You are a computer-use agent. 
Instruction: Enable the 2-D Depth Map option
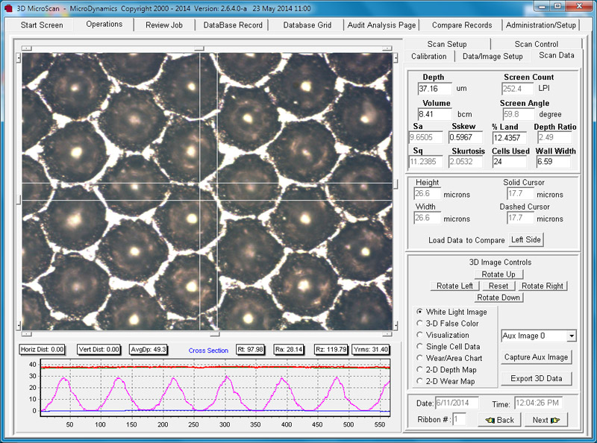[419, 370]
